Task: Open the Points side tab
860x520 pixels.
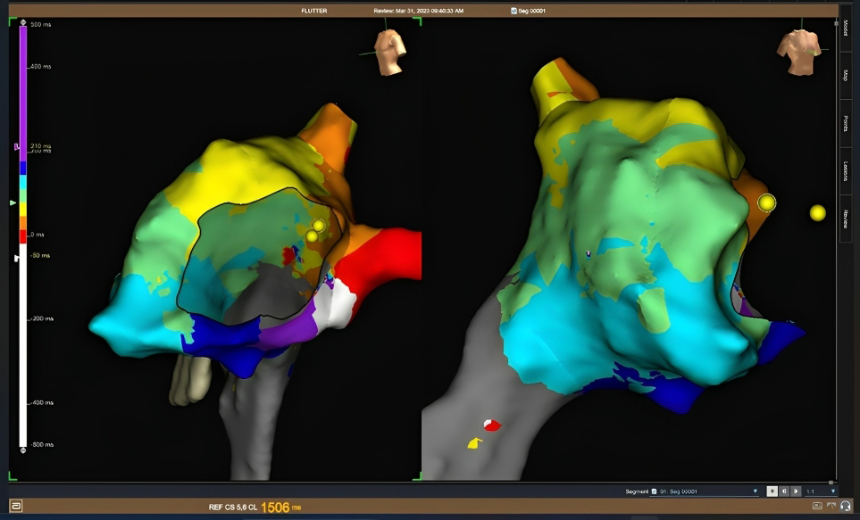Action: [x=846, y=123]
